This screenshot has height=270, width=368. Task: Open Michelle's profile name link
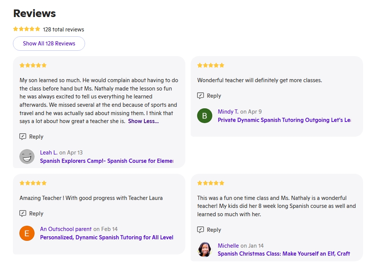[228, 246]
